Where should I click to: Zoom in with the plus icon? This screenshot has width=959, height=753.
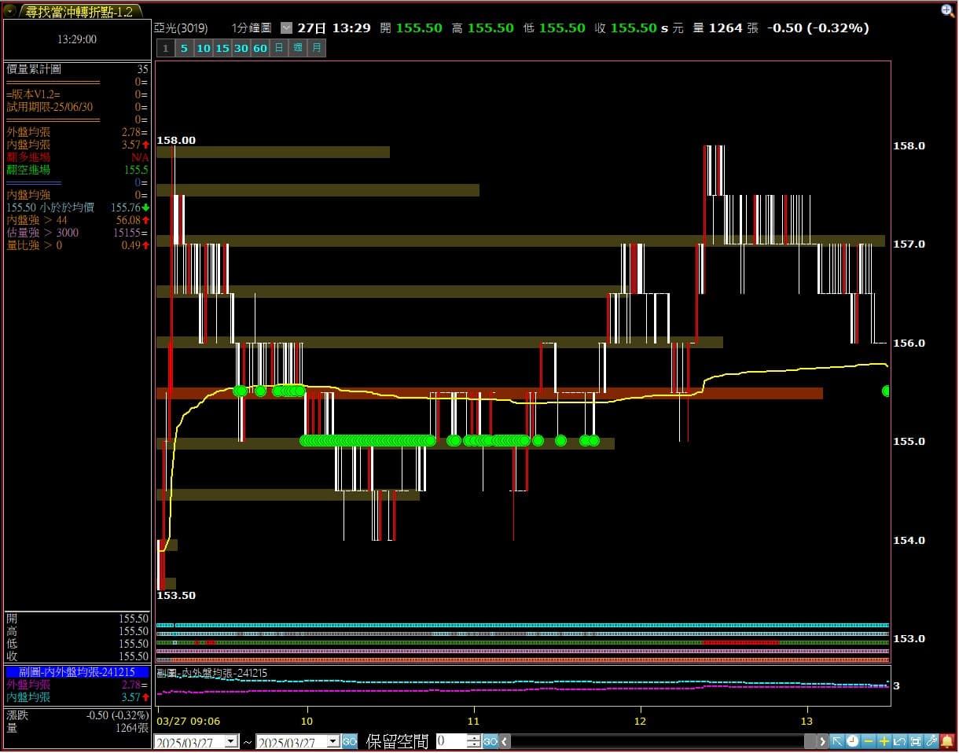click(884, 741)
